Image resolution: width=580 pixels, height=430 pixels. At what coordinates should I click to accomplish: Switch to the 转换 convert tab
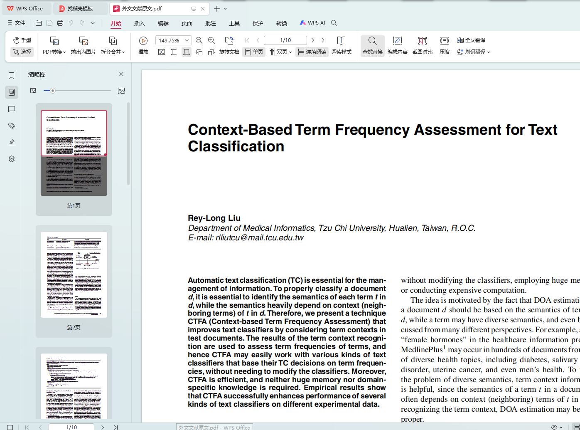pos(282,23)
